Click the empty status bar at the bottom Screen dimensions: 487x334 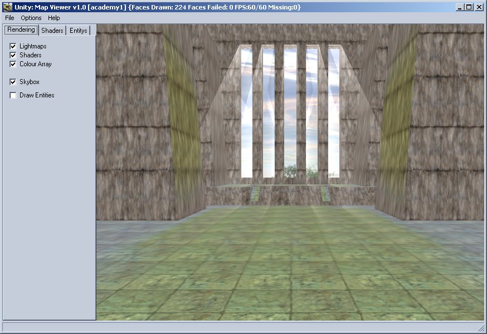[x=240, y=327]
